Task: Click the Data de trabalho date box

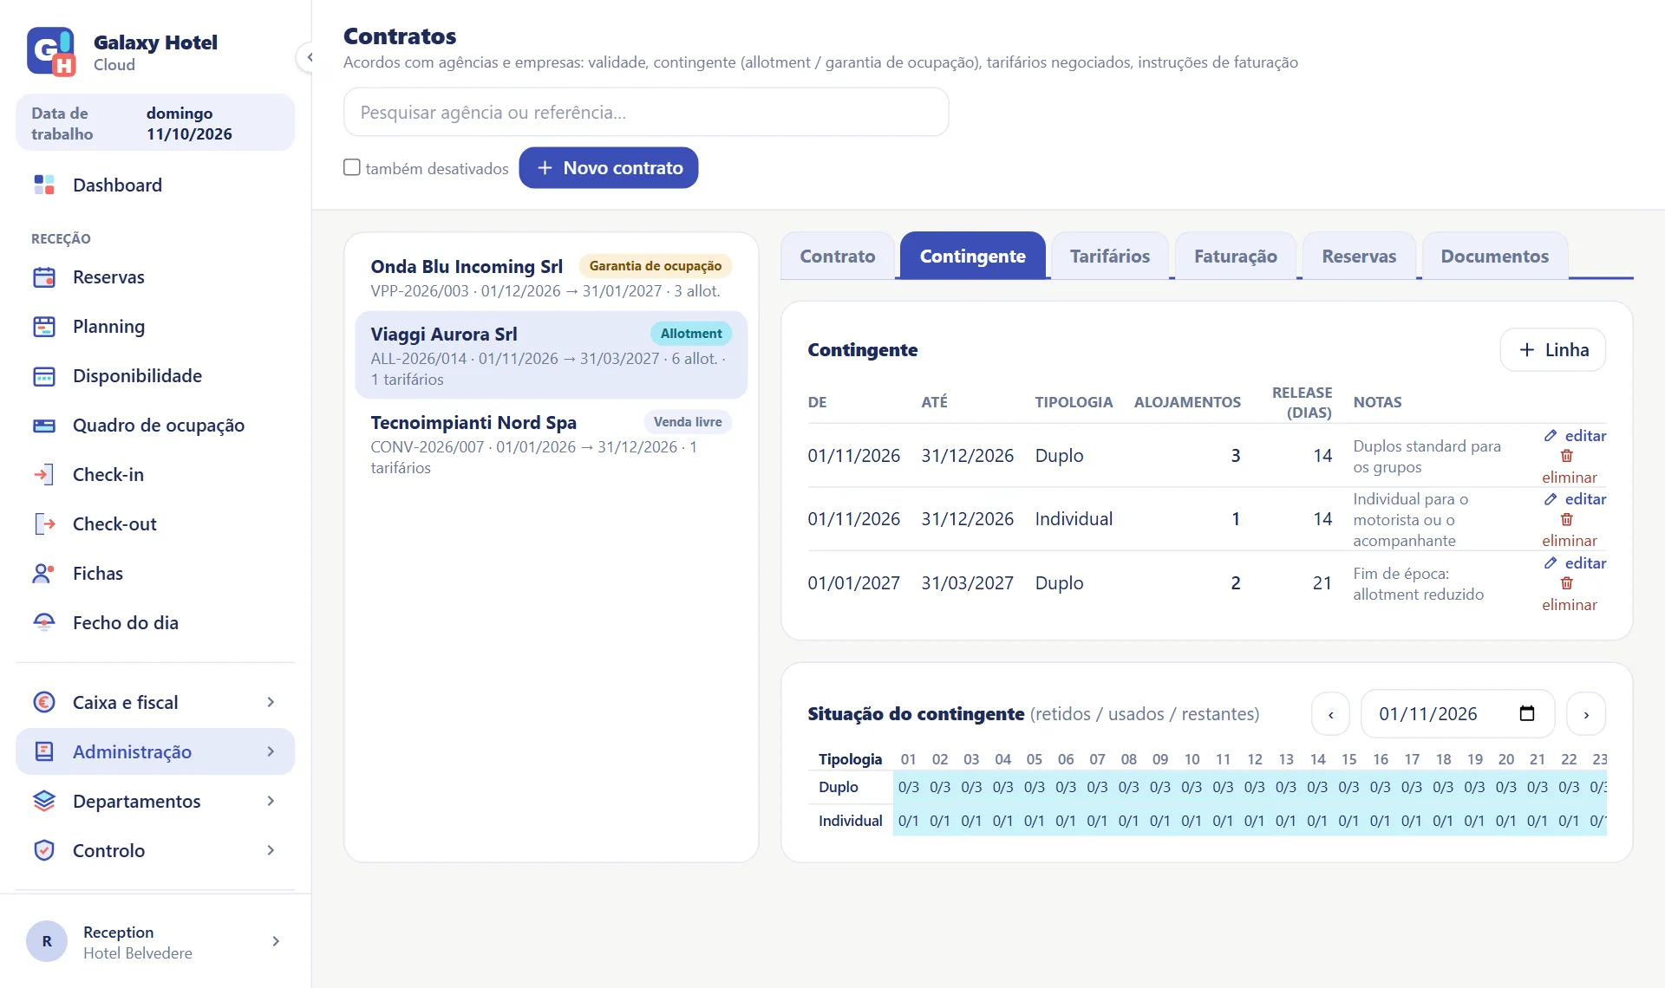Action: pyautogui.click(x=155, y=123)
